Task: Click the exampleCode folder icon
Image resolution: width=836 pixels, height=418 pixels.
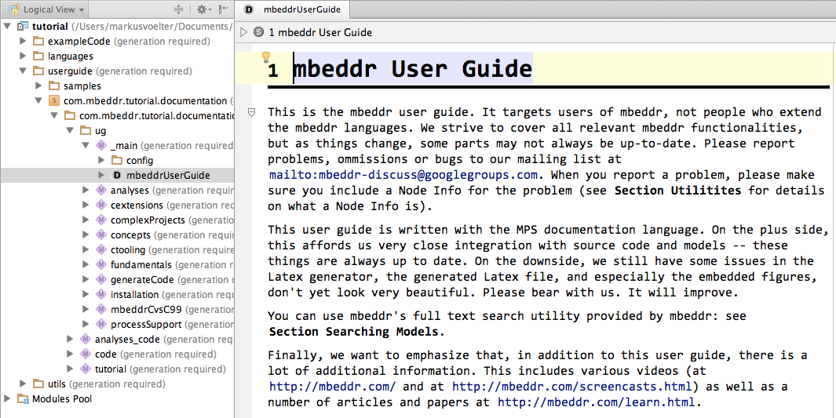Action: click(38, 41)
